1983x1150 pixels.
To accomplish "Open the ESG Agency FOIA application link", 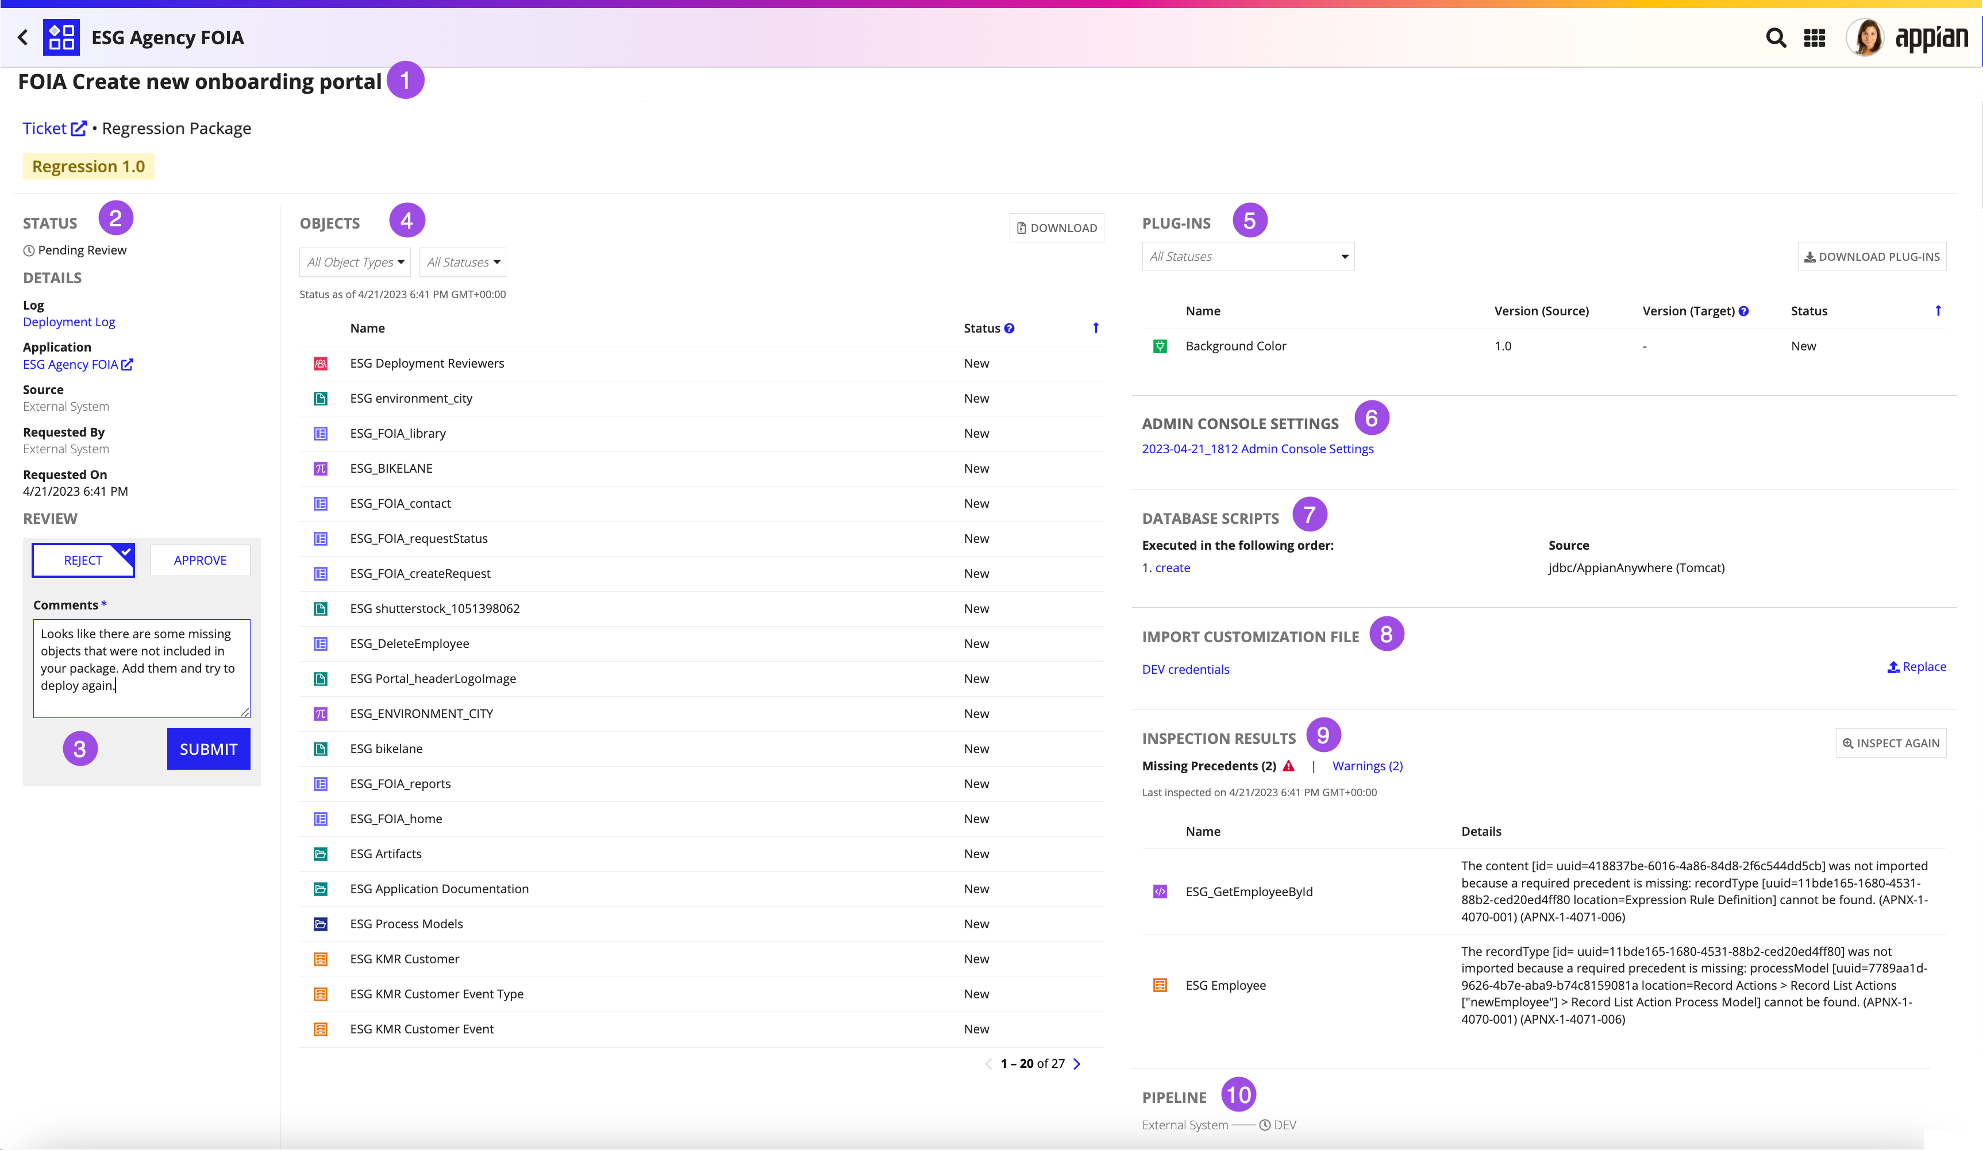I will [77, 364].
